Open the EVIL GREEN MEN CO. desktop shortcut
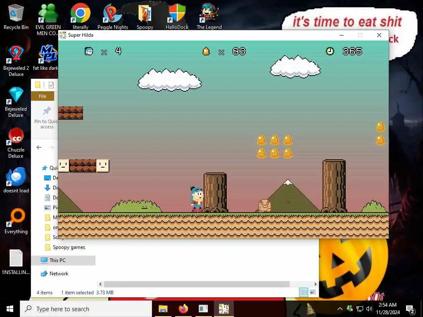The height and width of the screenshot is (317, 423). point(48,19)
